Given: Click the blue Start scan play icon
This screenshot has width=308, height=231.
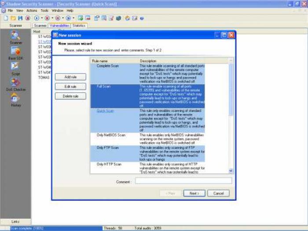Looking at the screenshot, I should coord(37,18).
